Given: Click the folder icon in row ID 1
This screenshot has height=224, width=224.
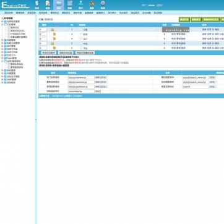Looking at the screenshot, I should 53,30.
